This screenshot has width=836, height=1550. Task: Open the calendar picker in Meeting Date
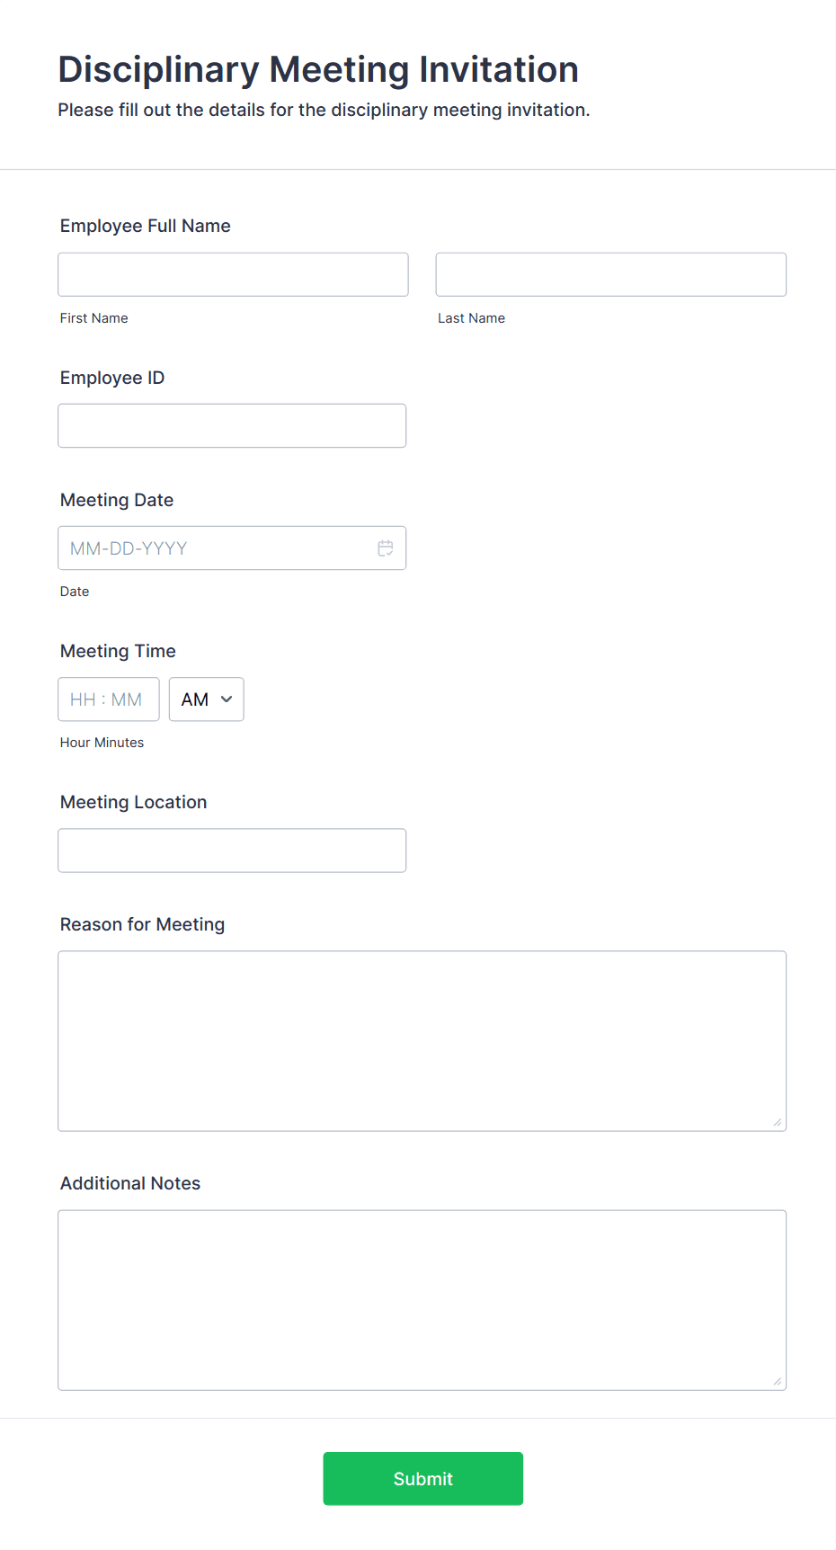click(386, 548)
